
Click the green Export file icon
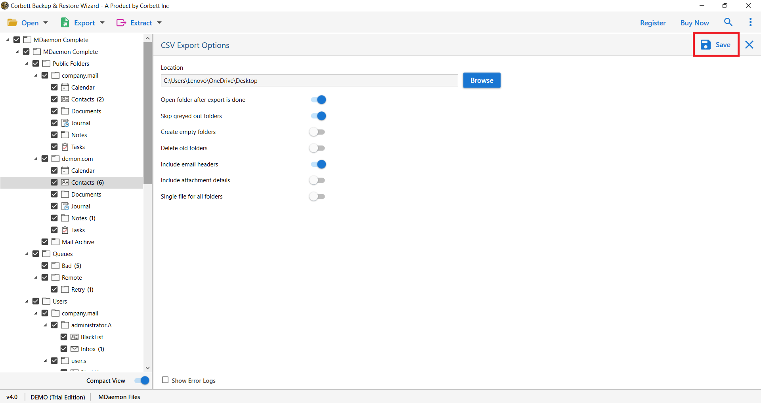[x=65, y=23]
